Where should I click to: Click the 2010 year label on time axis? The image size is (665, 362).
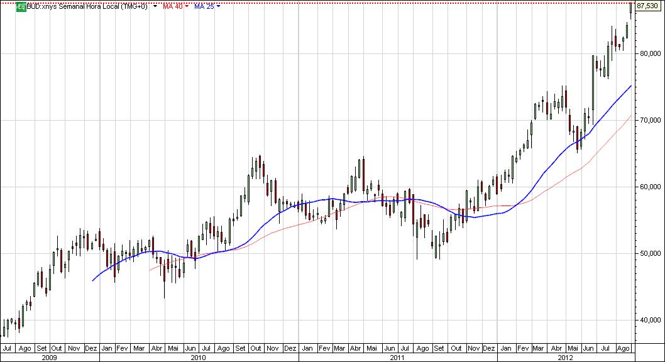(x=199, y=358)
